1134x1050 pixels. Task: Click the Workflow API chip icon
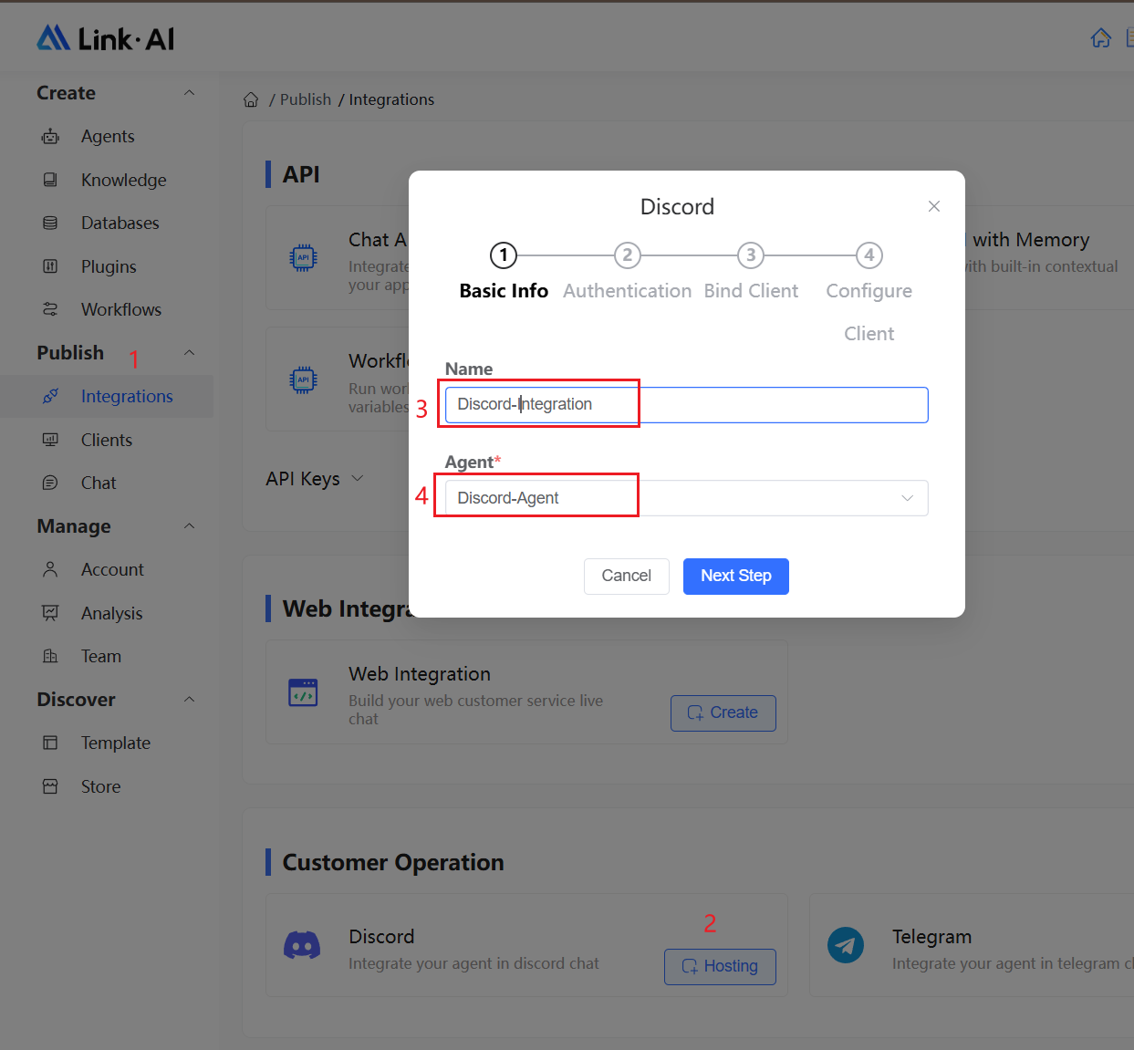303,379
